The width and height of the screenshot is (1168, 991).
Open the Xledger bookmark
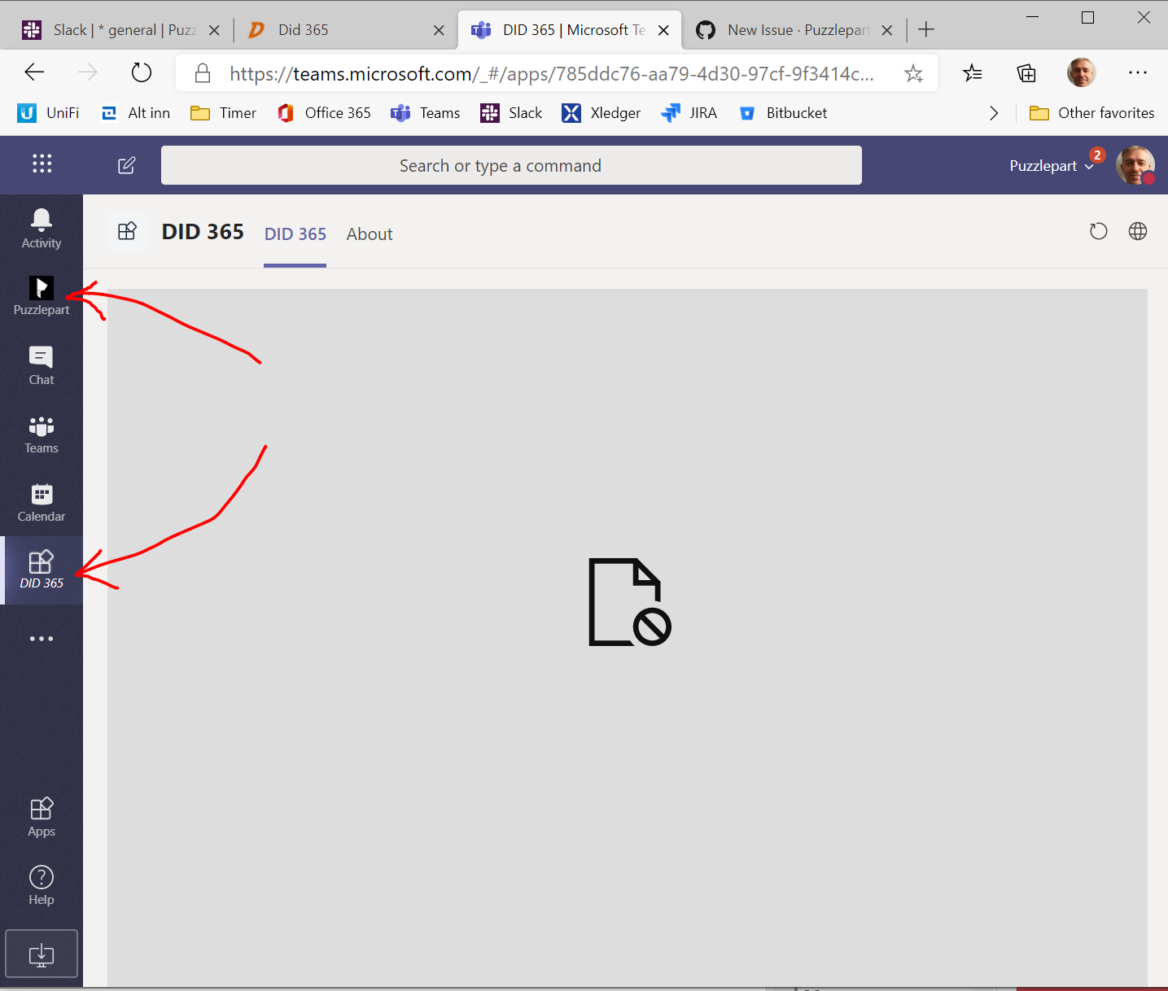[601, 113]
